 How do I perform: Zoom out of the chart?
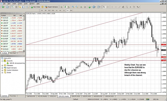[x=77, y=7]
